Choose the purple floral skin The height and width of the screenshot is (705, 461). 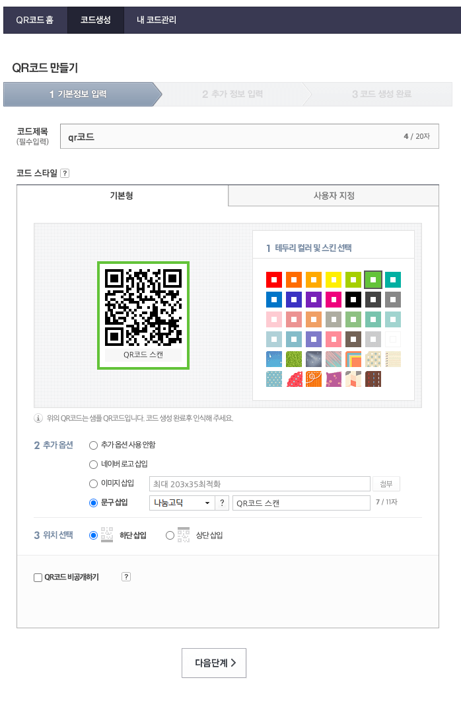(333, 379)
